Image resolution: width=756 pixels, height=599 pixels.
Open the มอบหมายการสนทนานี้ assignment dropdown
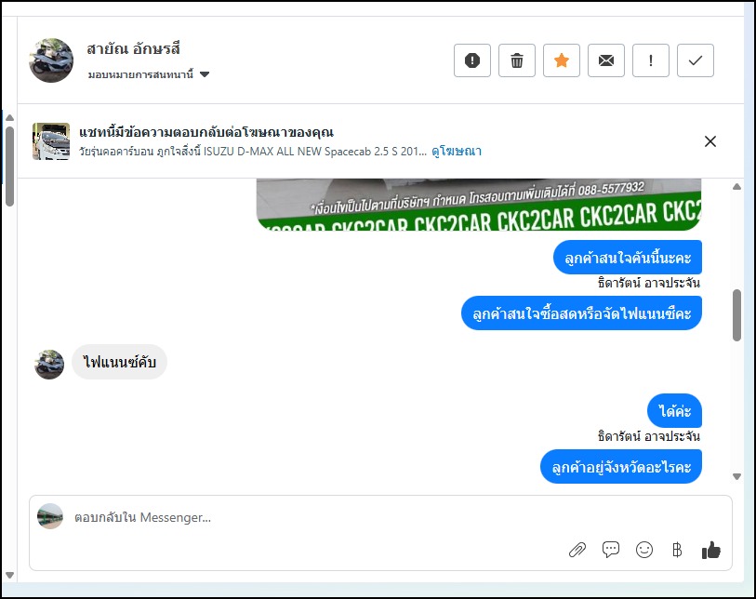pos(149,74)
